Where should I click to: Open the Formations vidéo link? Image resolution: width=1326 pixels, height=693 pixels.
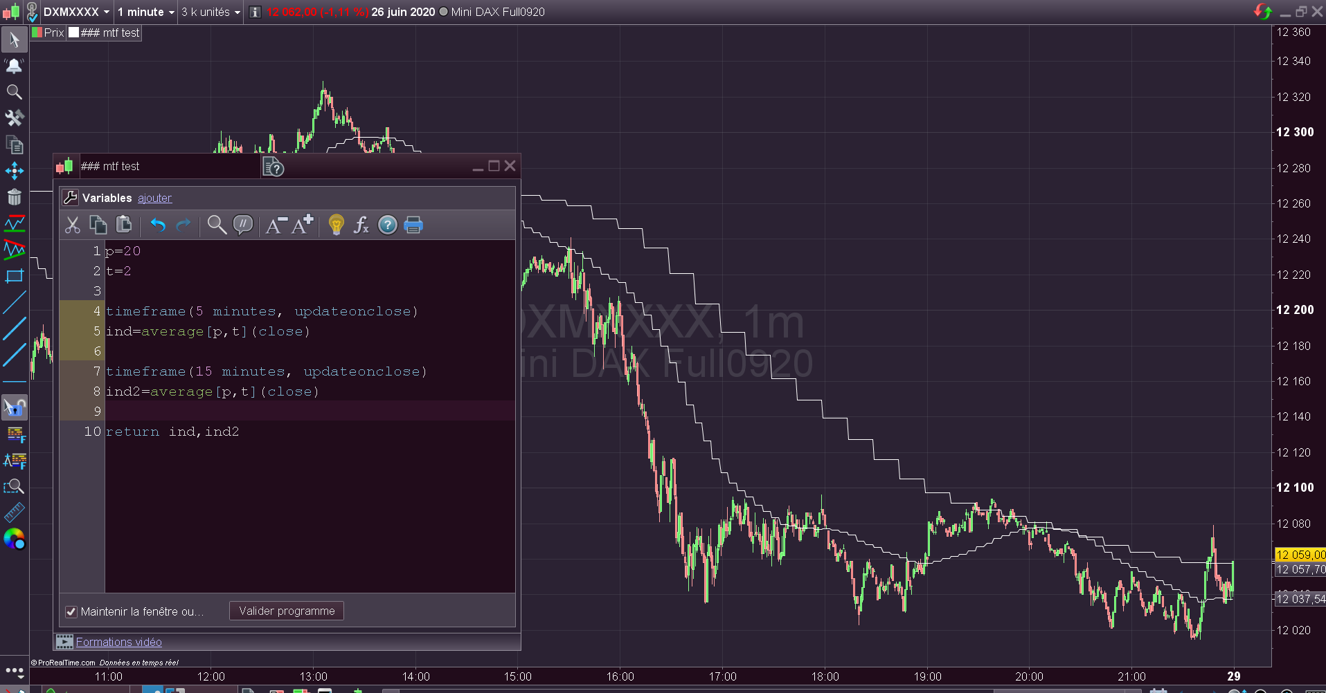pos(119,642)
